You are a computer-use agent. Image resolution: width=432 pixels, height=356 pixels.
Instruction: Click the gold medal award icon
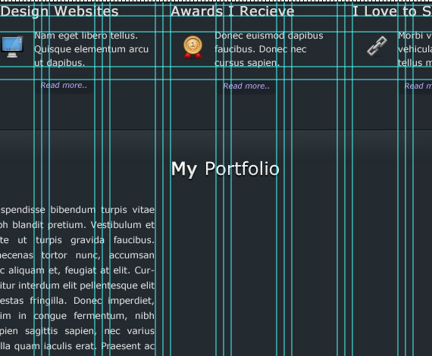[193, 48]
